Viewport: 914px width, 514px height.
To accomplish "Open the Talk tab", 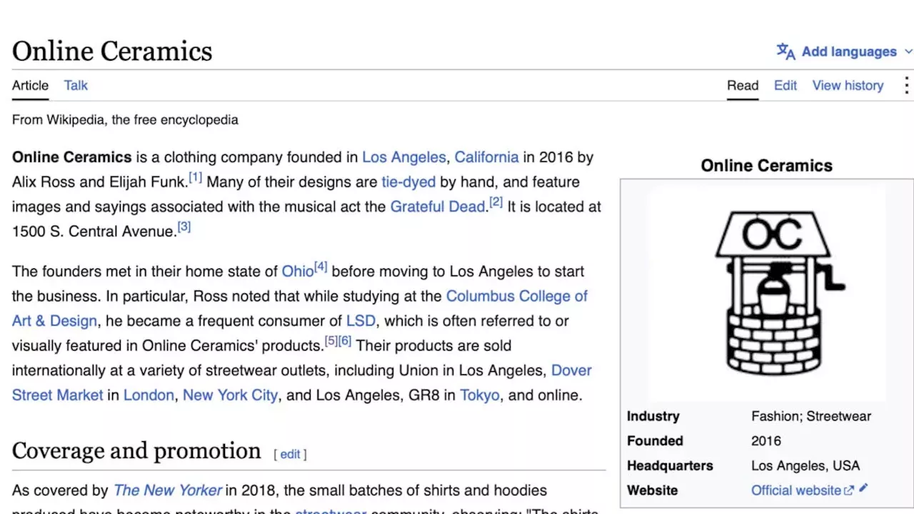I will tap(76, 85).
